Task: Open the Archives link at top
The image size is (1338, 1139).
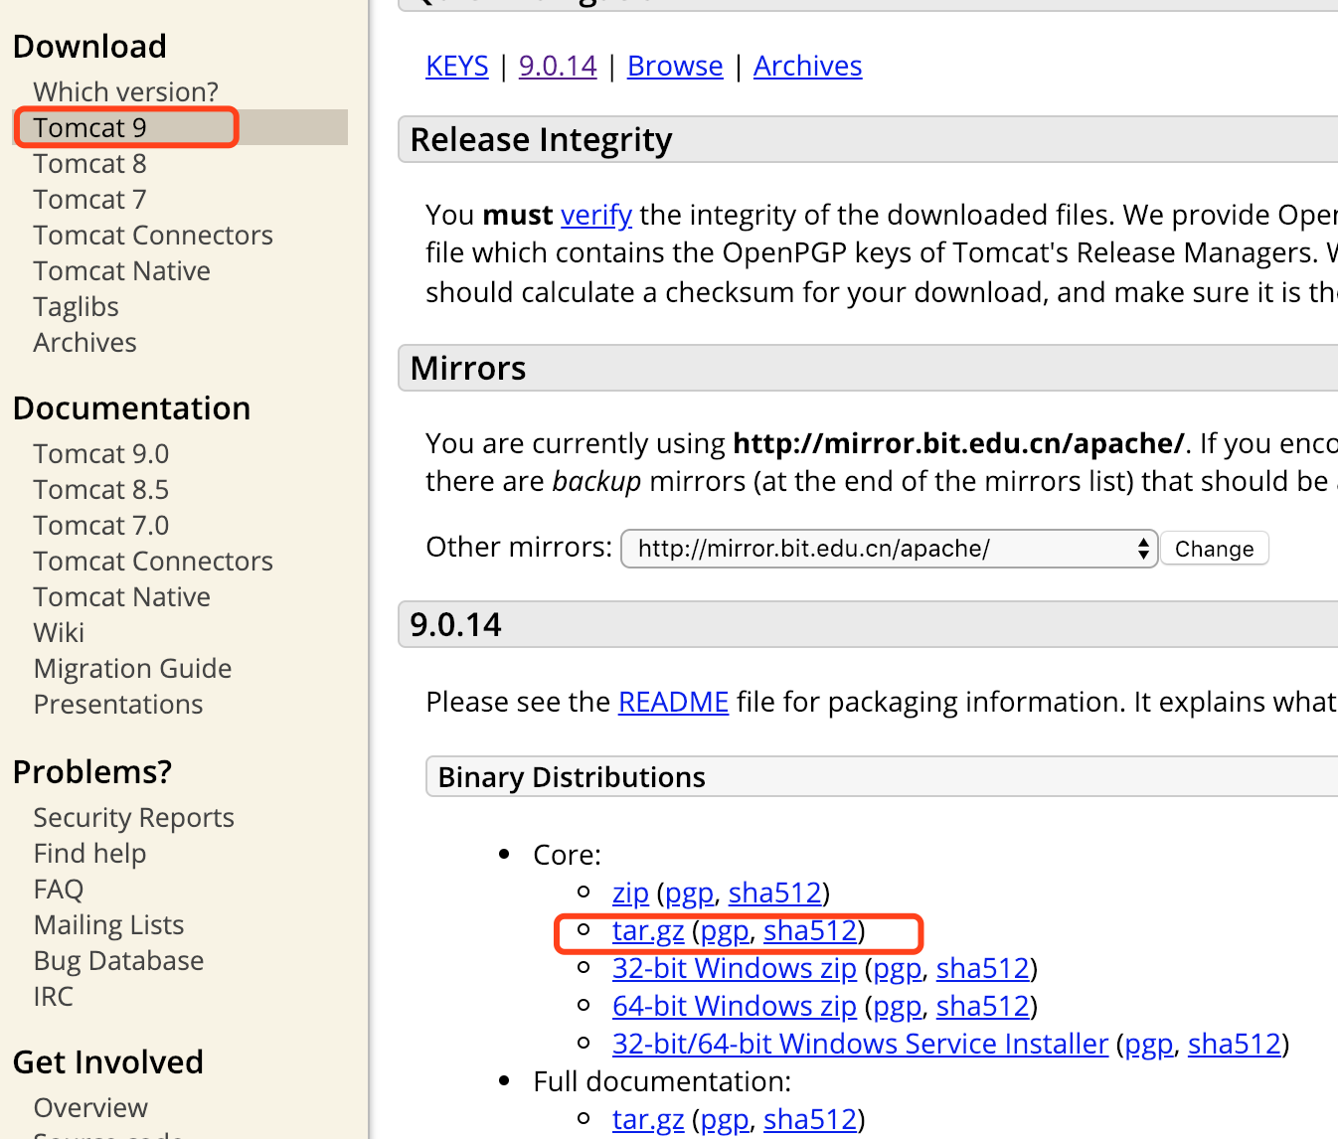Action: 807,66
